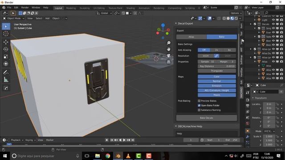Viewport: 285px width, 160px height.
Task: Open the Keying dropdown in timeline
Action: pyautogui.click(x=30, y=140)
